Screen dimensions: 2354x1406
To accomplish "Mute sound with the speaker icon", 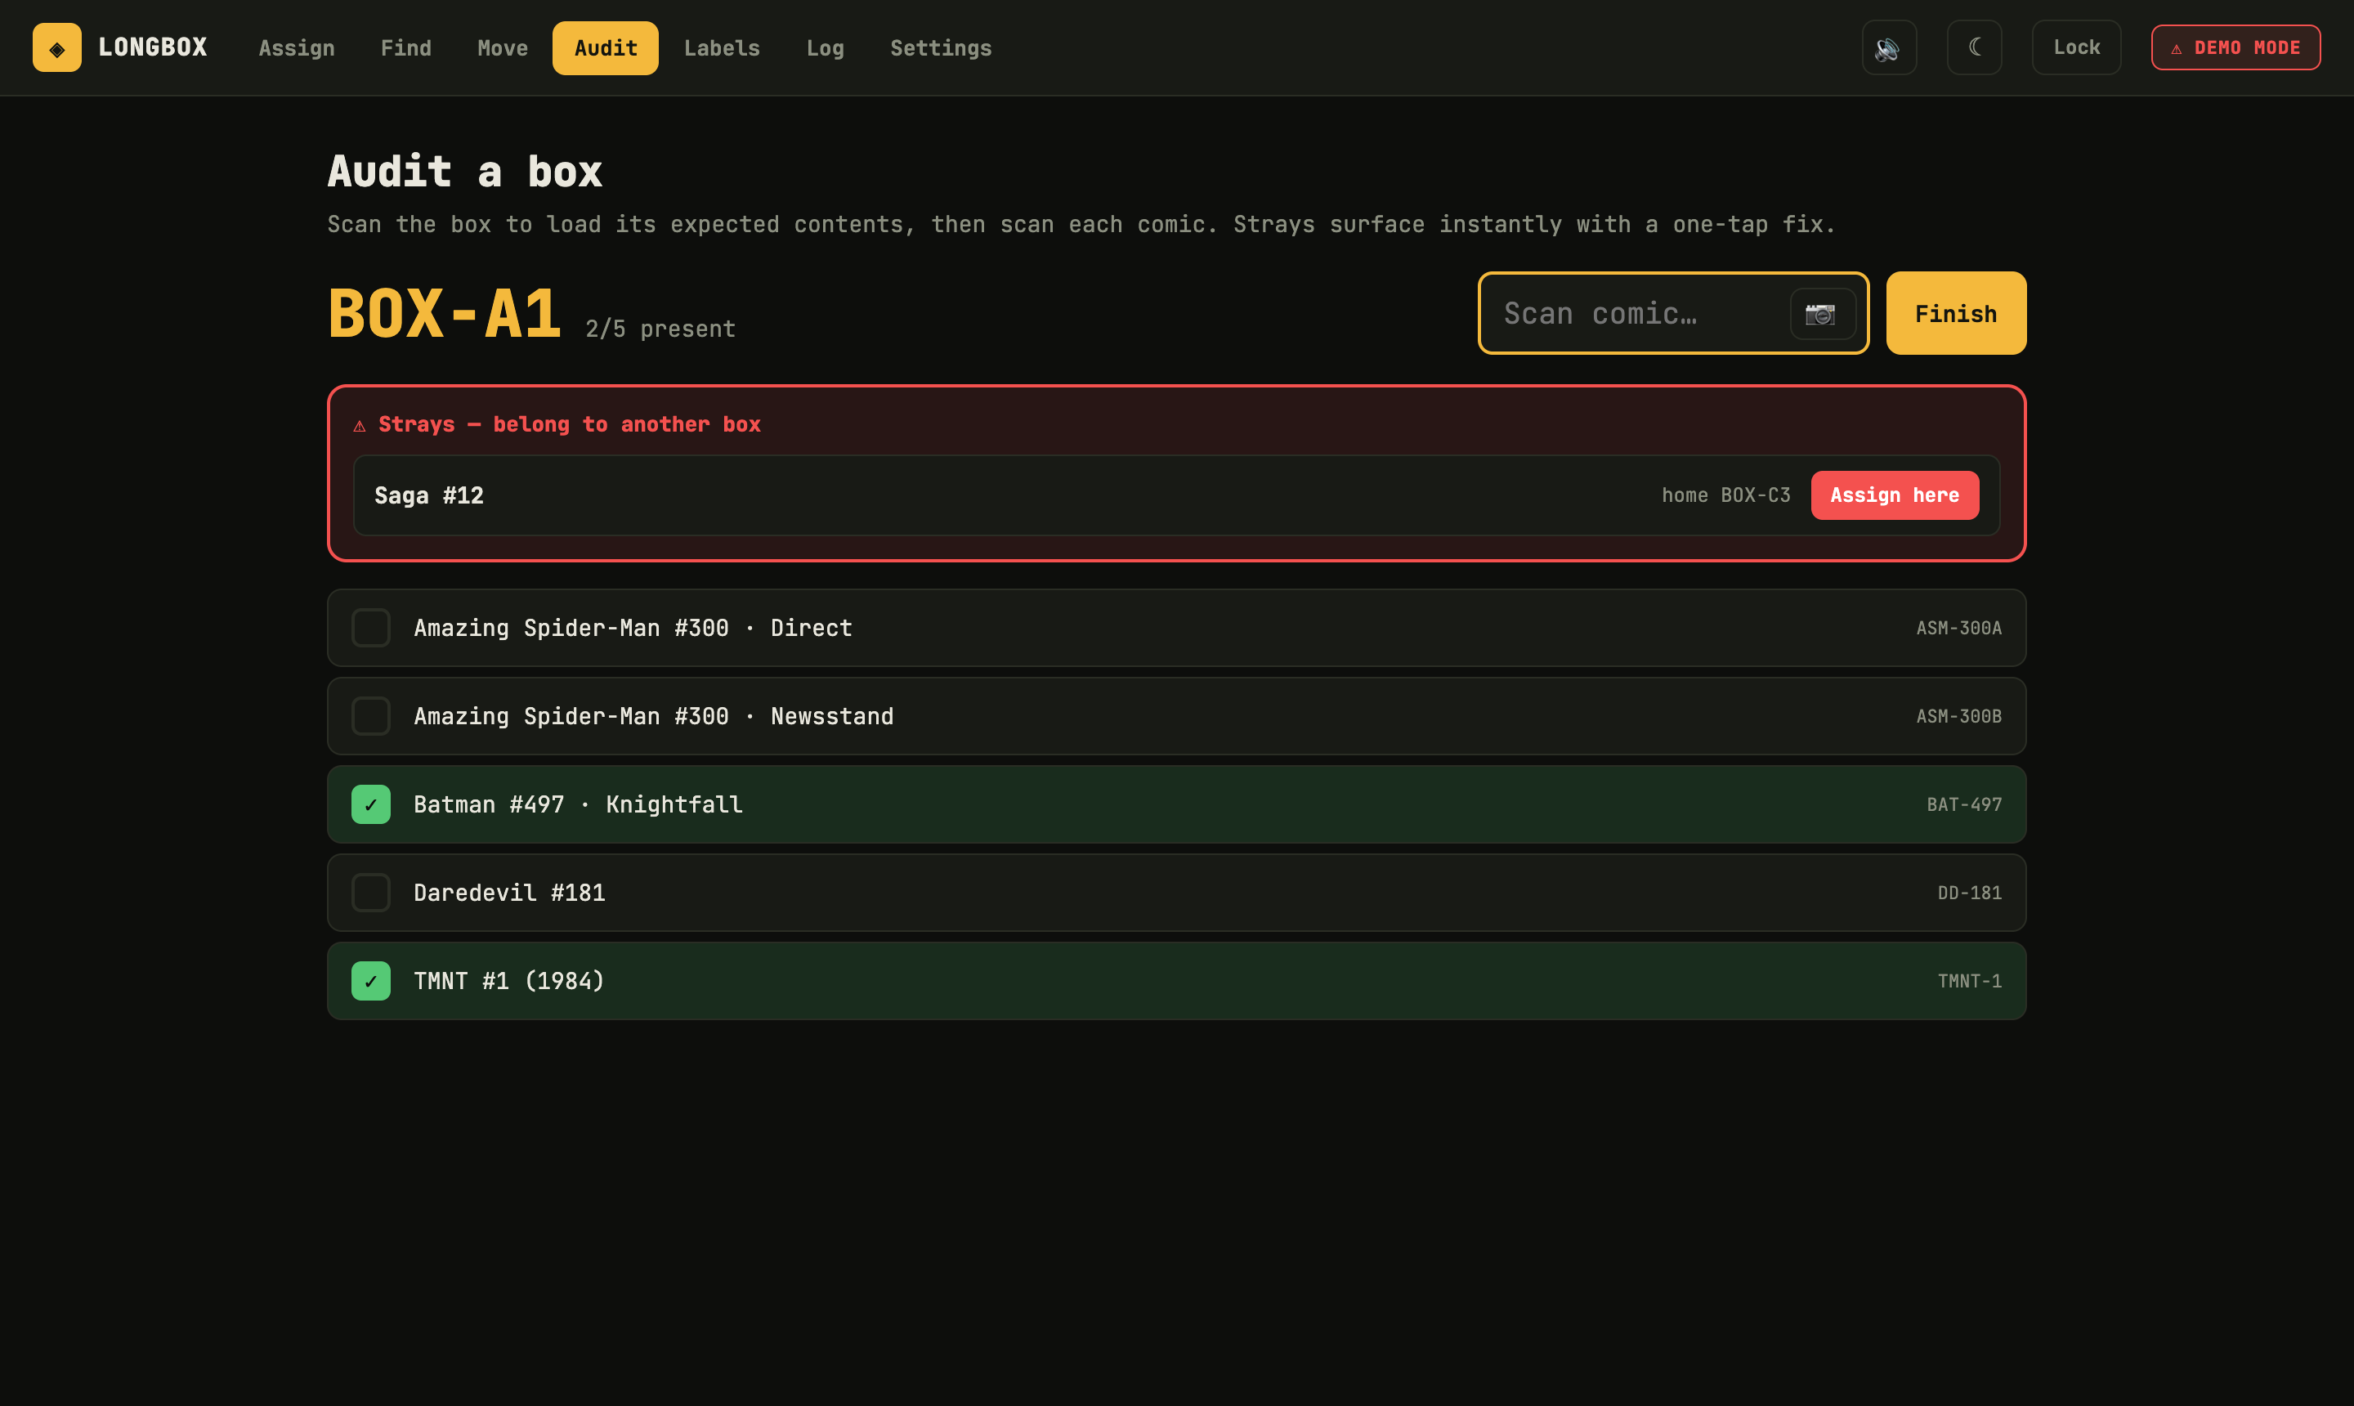I will 1889,47.
